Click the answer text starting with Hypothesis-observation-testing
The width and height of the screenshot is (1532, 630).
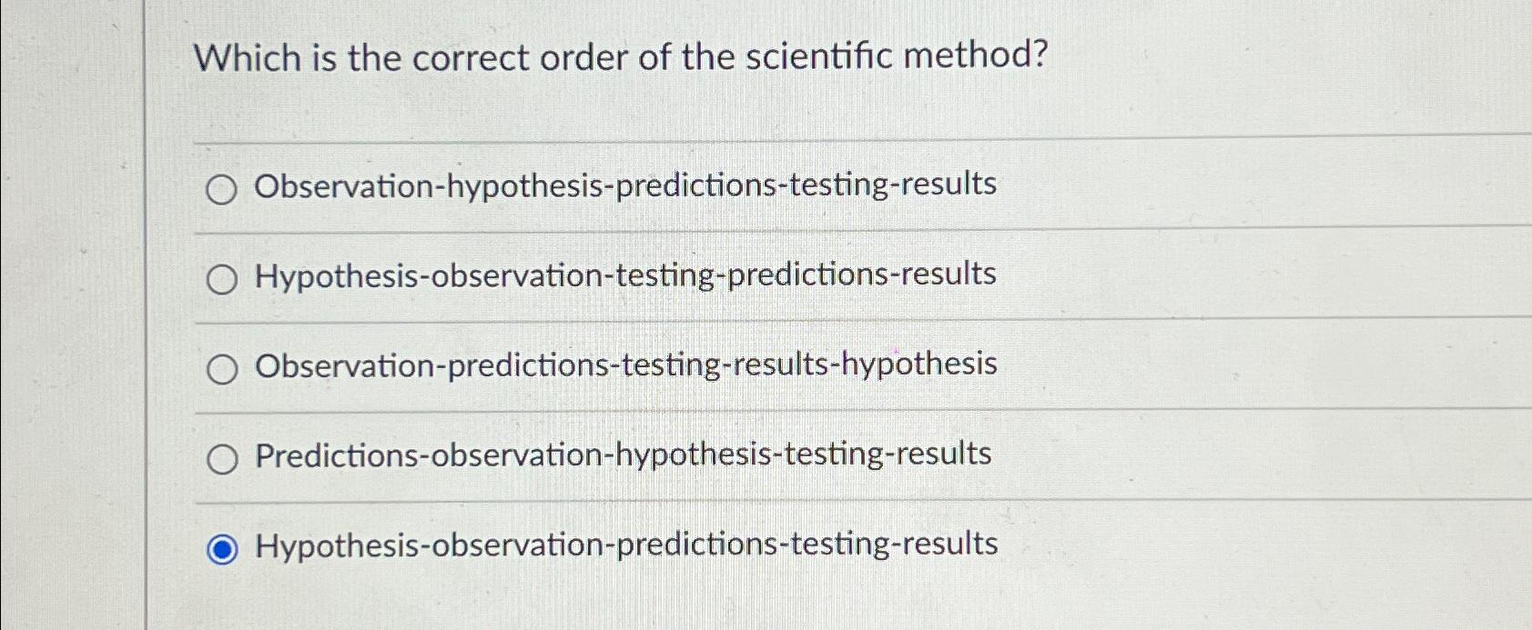click(x=624, y=275)
